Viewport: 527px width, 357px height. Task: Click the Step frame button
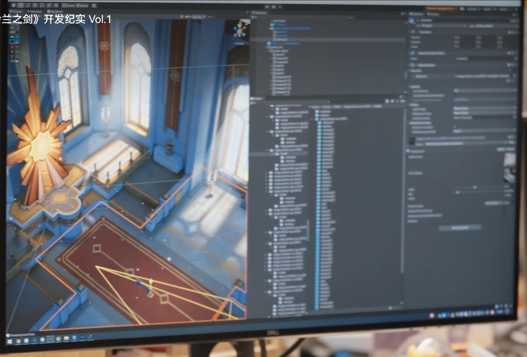[x=280, y=7]
